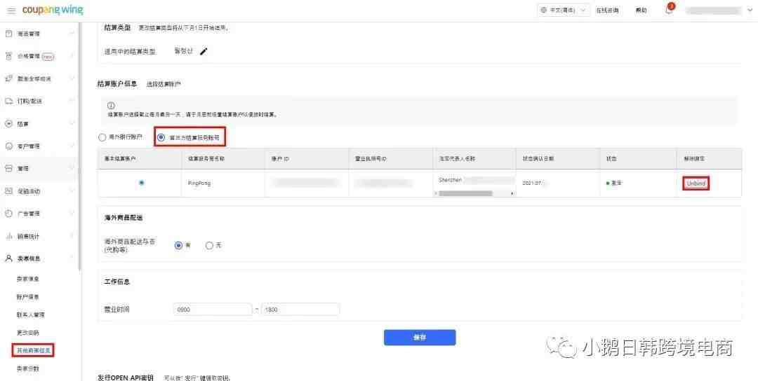Select the 海外银行账户 radio option
The image size is (758, 381).
tap(102, 137)
